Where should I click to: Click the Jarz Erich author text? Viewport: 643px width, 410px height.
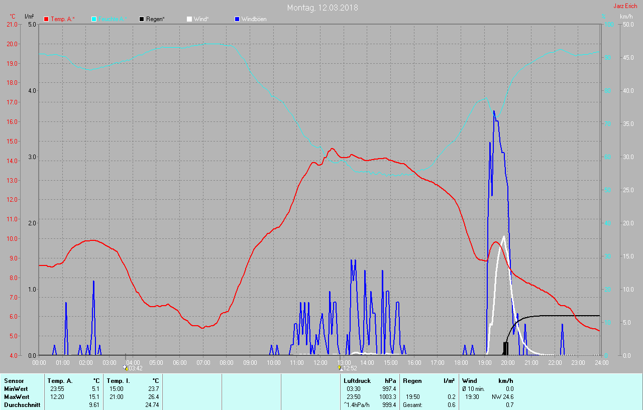(x=625, y=6)
